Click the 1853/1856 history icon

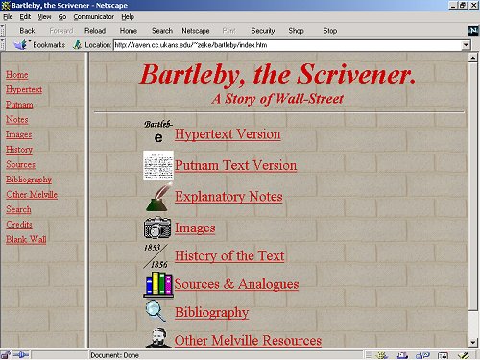[156, 256]
